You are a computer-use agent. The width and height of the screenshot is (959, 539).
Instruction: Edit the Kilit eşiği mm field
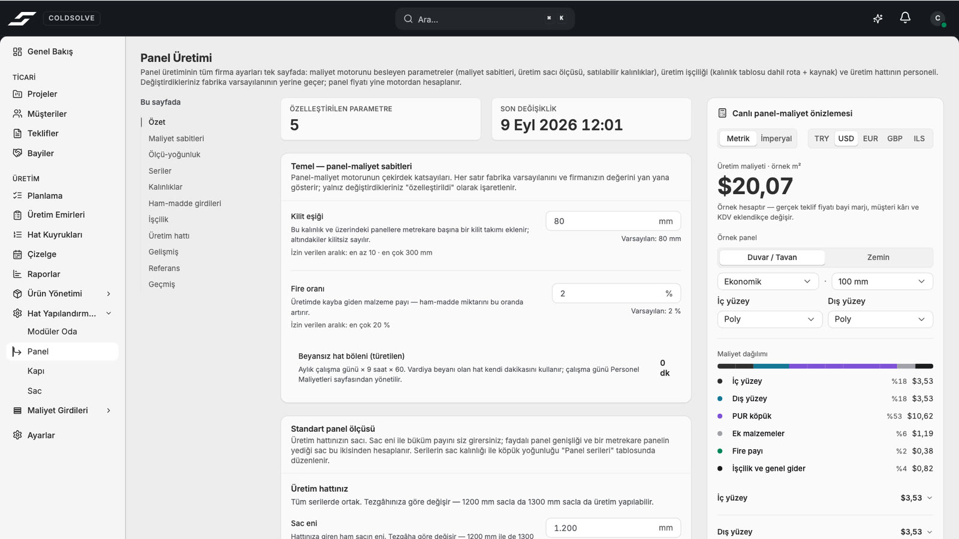[x=613, y=221]
